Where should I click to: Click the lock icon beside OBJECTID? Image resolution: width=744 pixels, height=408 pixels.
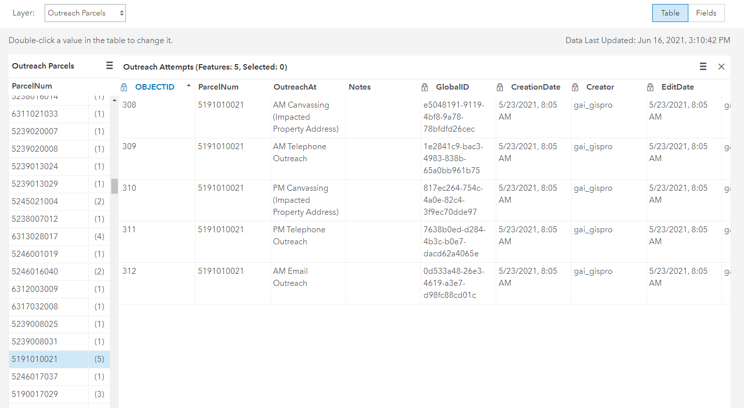pyautogui.click(x=124, y=87)
